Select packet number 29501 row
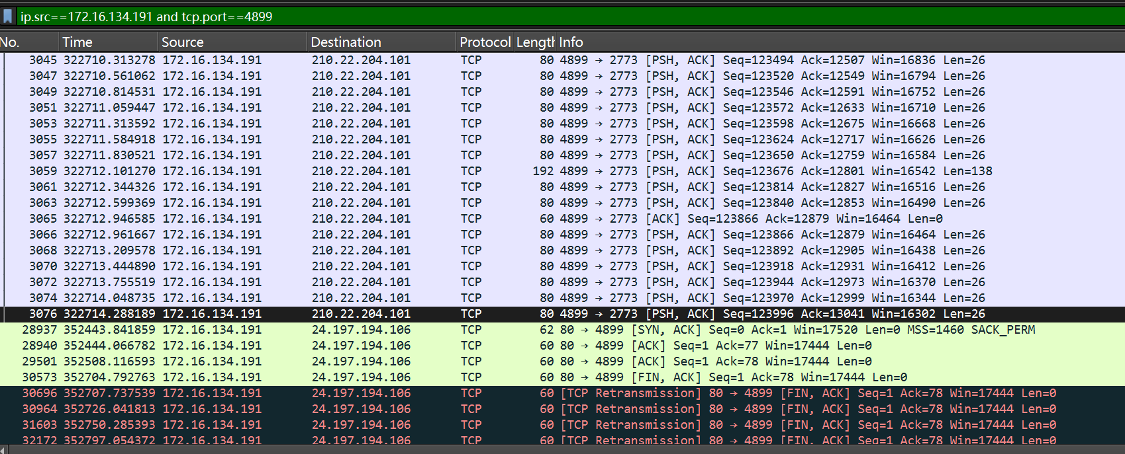Screen dimensions: 1125x454 click(562, 361)
